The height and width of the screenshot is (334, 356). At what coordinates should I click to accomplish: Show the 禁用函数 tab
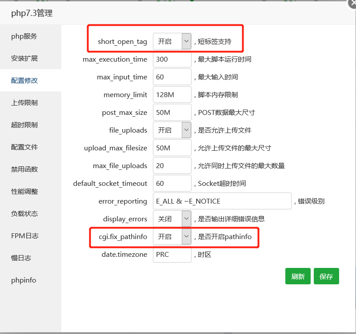coord(24,169)
